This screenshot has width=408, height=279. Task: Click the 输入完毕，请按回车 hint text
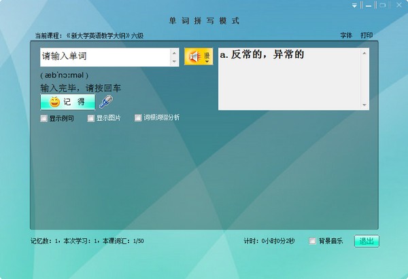click(81, 88)
